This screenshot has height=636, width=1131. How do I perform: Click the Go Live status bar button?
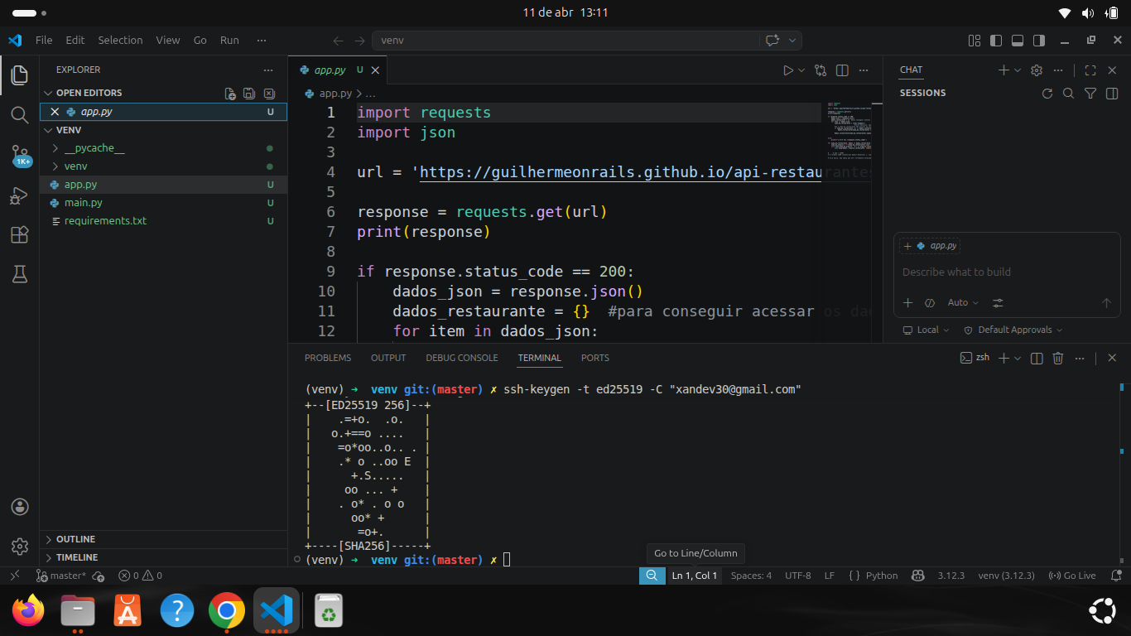[1072, 576]
